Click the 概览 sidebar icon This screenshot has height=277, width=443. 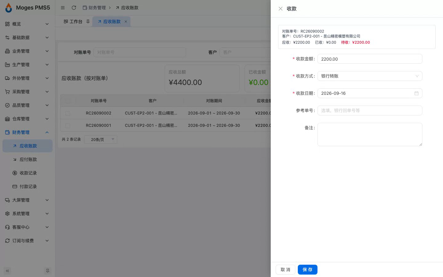[7, 24]
